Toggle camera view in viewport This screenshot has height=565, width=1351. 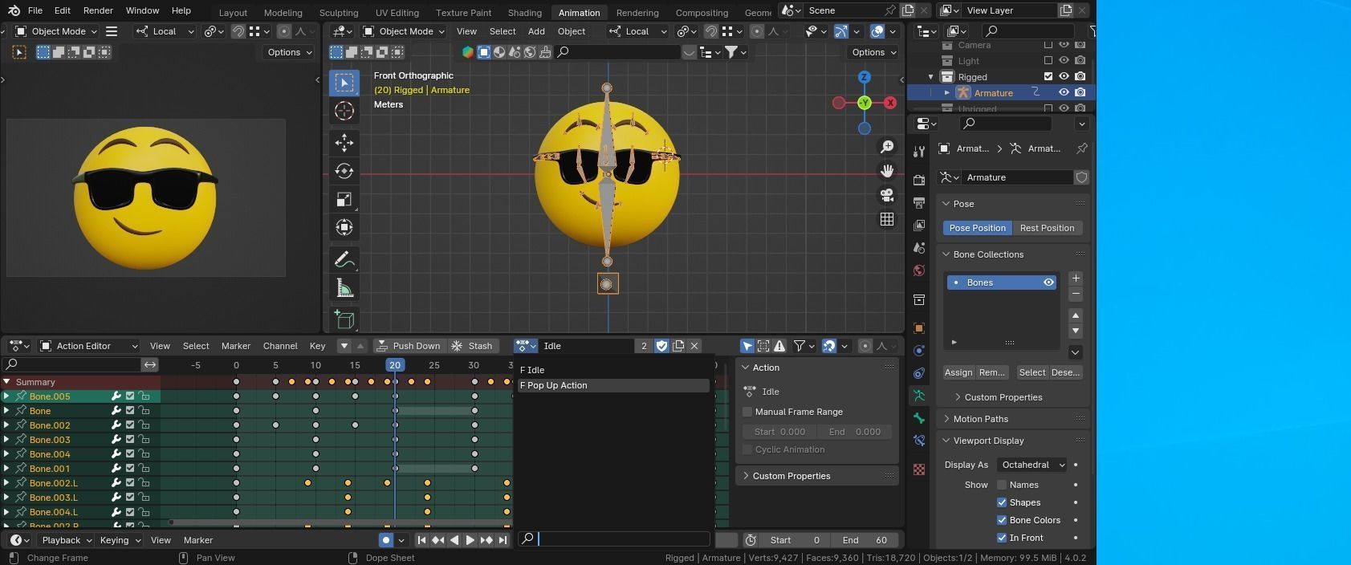887,195
